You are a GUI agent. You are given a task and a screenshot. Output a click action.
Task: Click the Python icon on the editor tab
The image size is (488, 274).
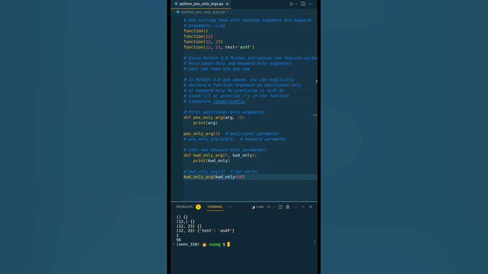coord(176,4)
